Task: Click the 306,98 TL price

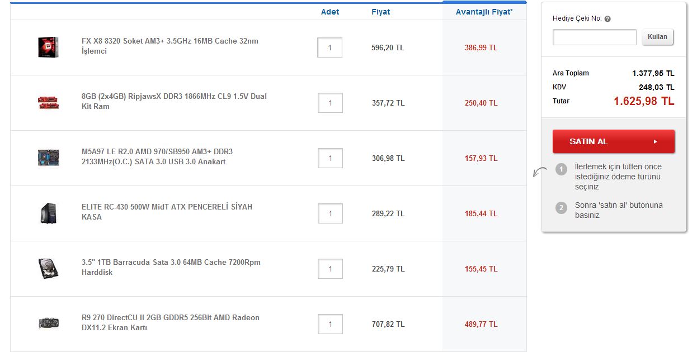Action: [x=388, y=158]
